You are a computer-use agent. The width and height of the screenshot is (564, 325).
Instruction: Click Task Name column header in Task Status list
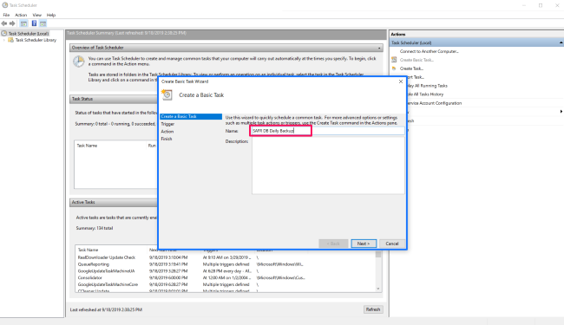[x=87, y=146]
